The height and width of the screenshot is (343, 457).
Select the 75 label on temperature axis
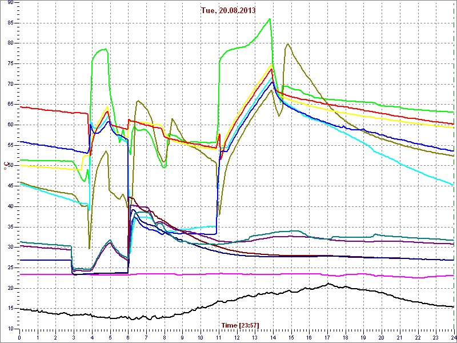(10, 63)
